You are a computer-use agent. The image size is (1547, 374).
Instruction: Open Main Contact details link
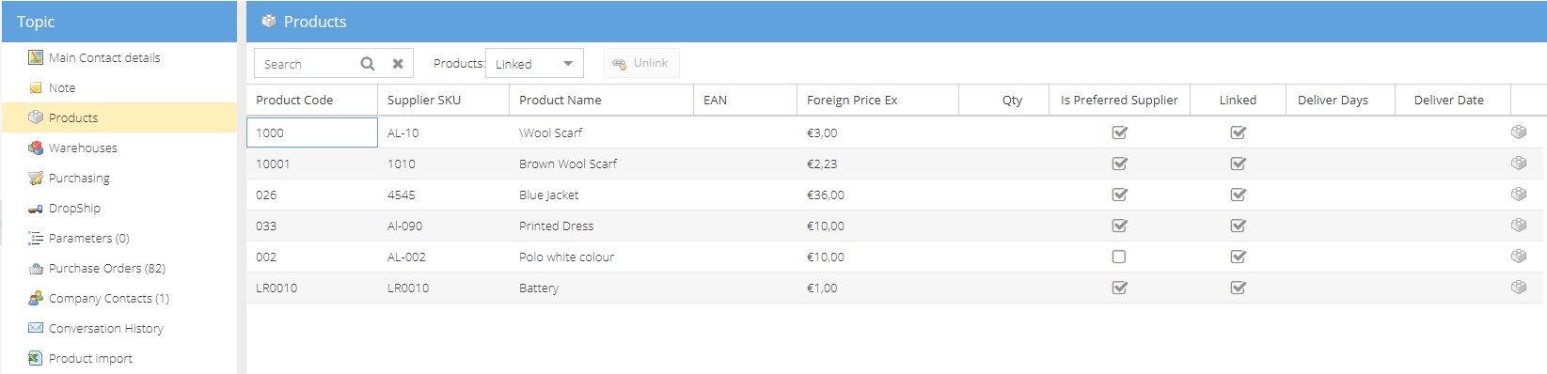103,57
